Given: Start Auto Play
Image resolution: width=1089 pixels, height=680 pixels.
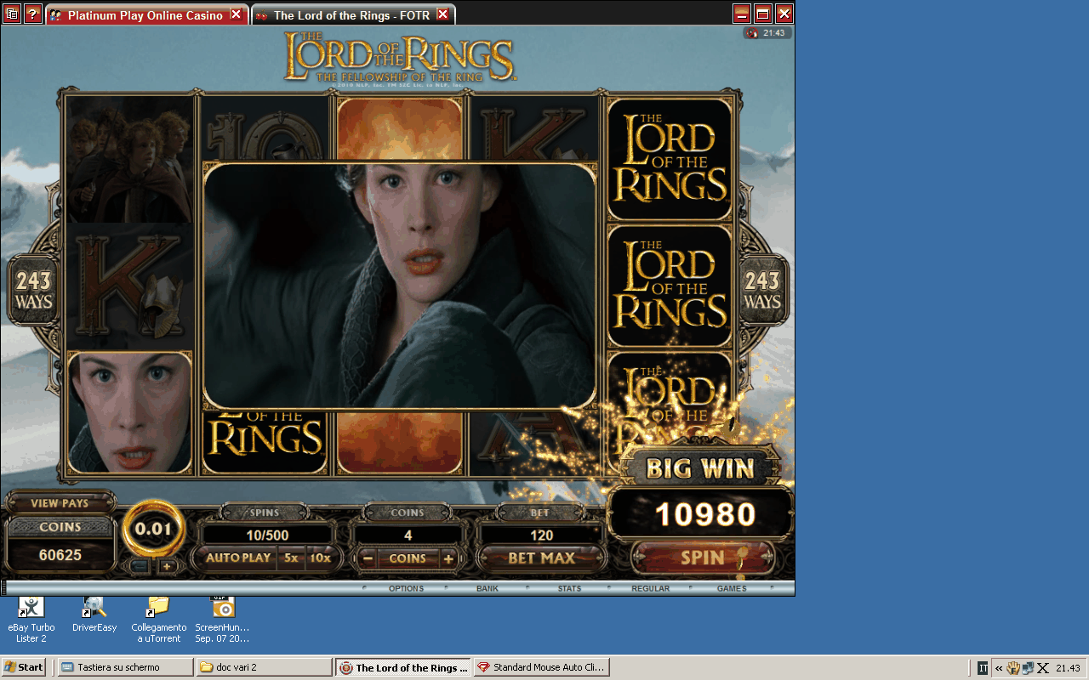Looking at the screenshot, I should click(x=238, y=558).
